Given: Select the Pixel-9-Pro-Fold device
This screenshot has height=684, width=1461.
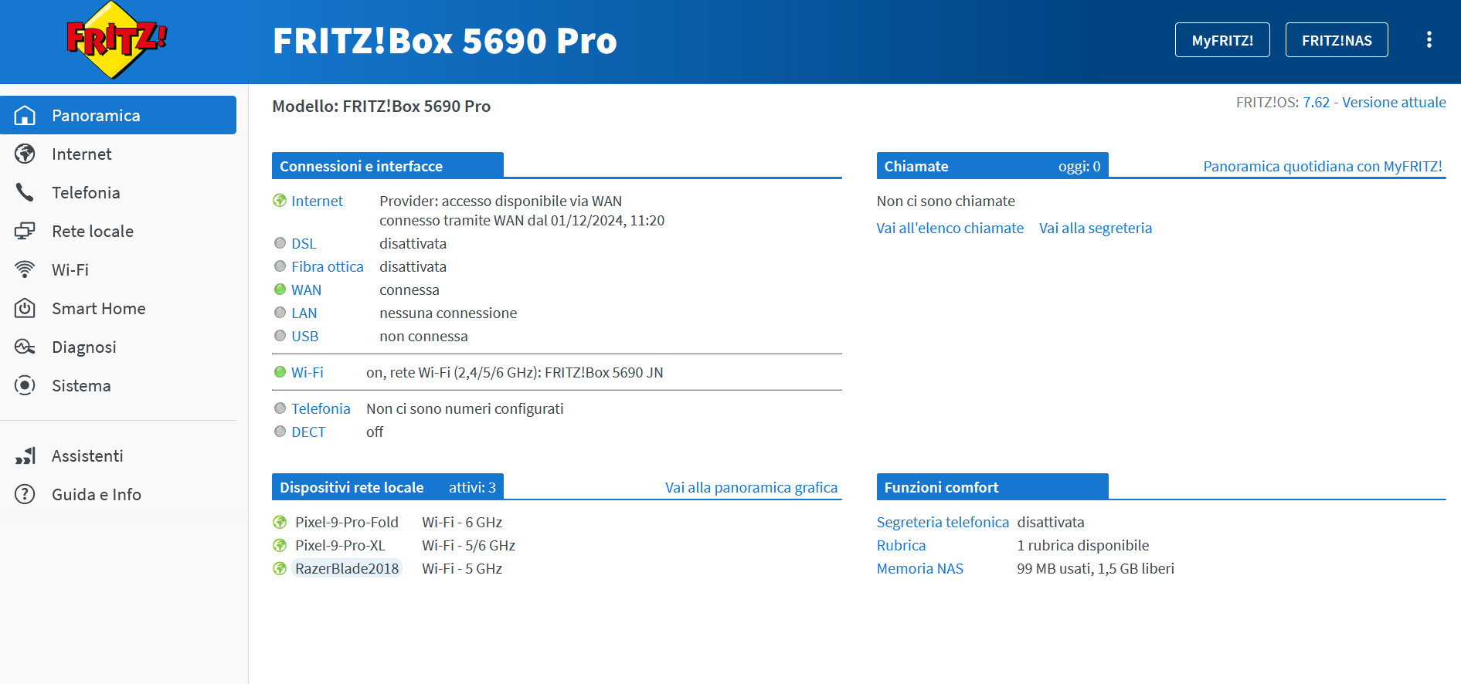Looking at the screenshot, I should click(347, 522).
